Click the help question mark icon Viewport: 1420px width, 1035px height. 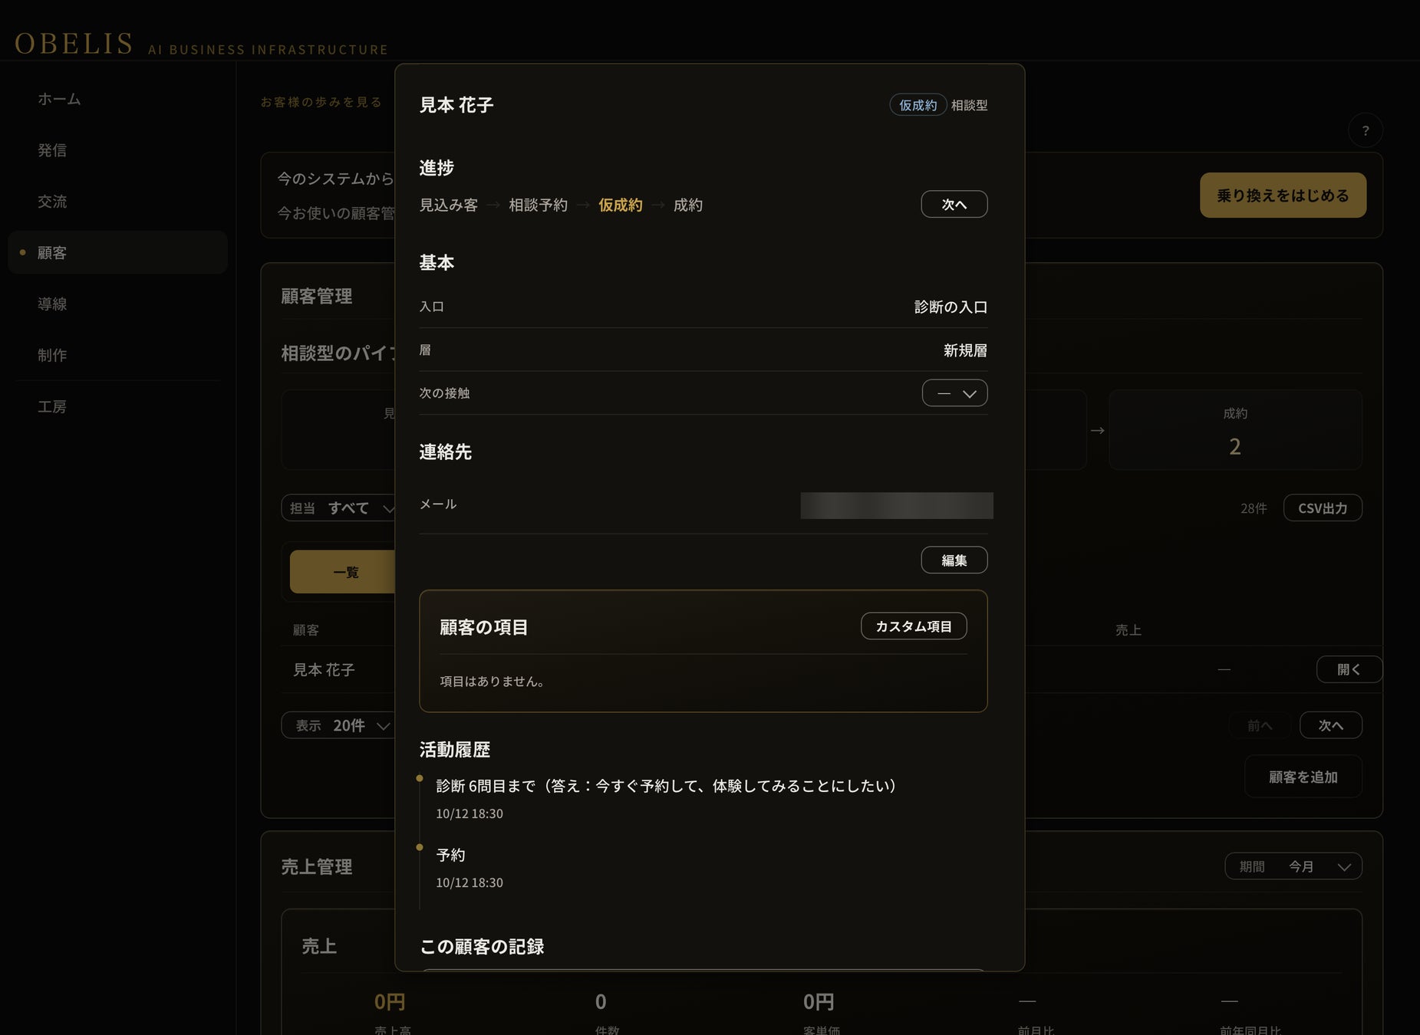pyautogui.click(x=1365, y=130)
